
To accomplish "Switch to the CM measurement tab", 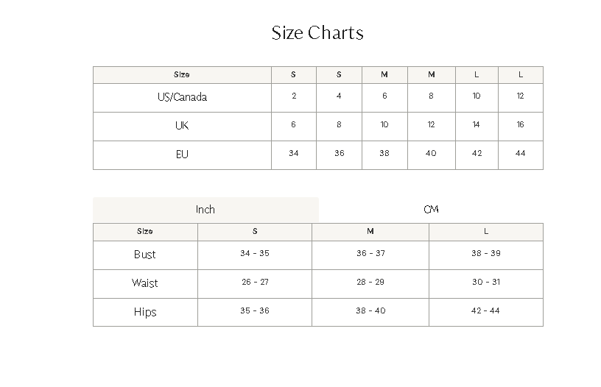I will [x=431, y=210].
